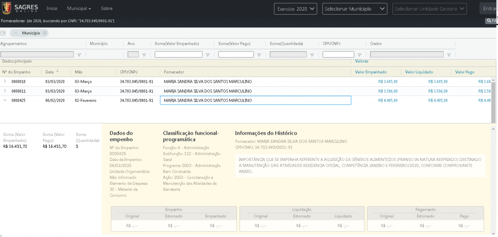Open filter funnel for Soma(Valor Pago)
Screen dimensions: 498x237
coord(259,55)
